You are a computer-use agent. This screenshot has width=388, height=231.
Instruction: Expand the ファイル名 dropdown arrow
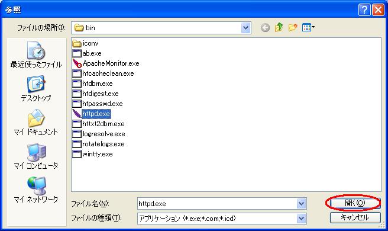302,204
